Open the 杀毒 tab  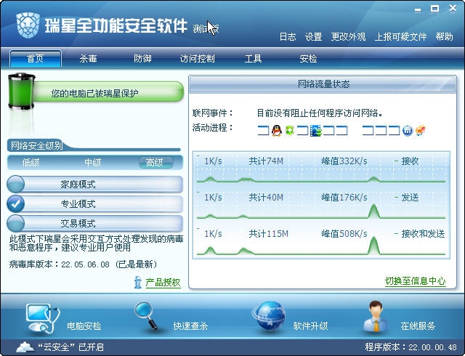pos(88,58)
